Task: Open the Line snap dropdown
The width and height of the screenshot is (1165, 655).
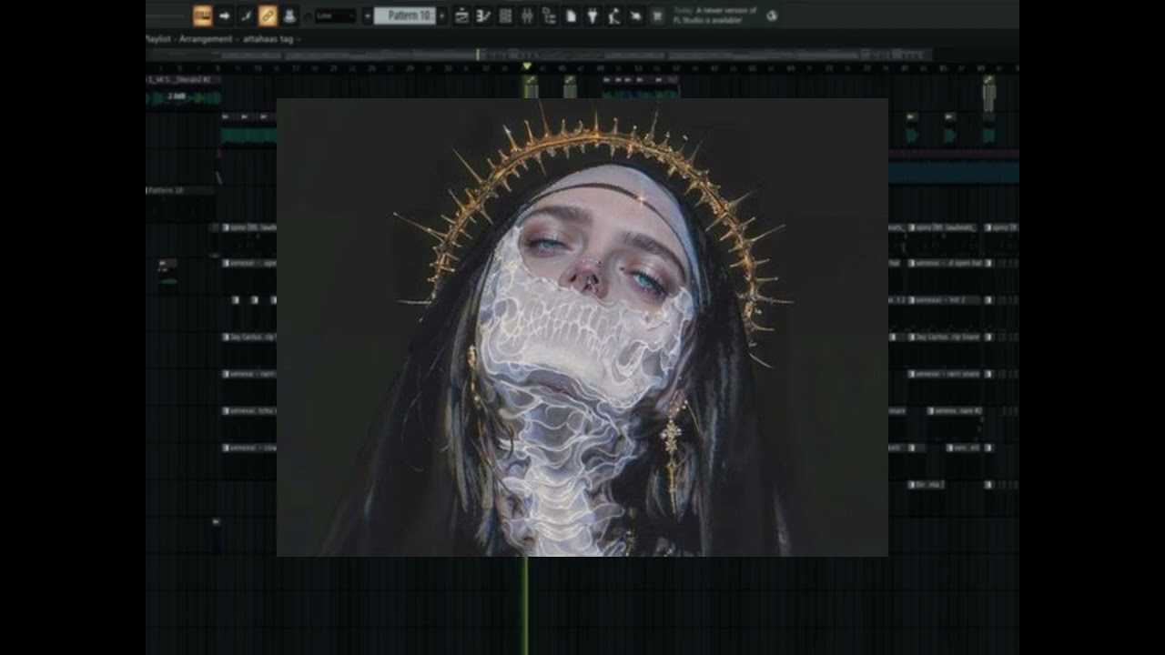Action: (335, 15)
